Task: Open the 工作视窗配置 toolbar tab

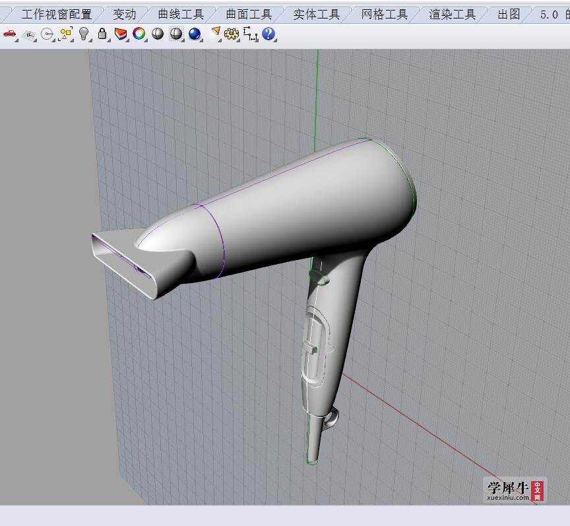Action: pyautogui.click(x=57, y=15)
